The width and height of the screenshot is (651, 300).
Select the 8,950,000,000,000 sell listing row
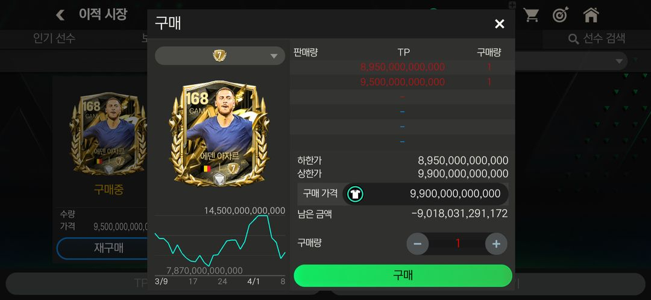pyautogui.click(x=402, y=67)
